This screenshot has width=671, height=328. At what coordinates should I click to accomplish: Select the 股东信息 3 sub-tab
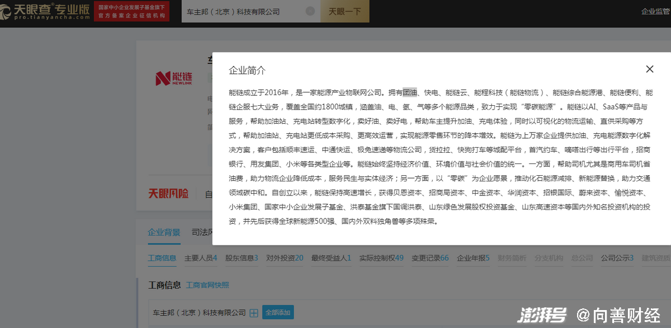242,258
